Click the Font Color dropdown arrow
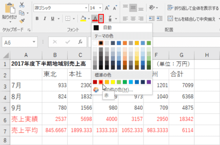This screenshot has width=220, height=145. pos(101,19)
